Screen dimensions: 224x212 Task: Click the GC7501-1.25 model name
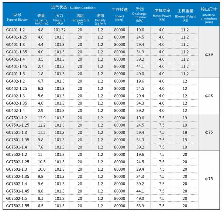pyautogui.click(x=18, y=125)
